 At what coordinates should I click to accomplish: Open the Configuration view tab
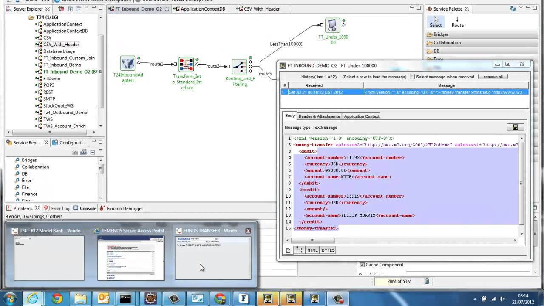[x=69, y=143]
